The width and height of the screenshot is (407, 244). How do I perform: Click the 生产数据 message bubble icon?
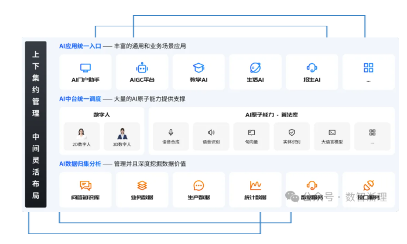pos(199,185)
